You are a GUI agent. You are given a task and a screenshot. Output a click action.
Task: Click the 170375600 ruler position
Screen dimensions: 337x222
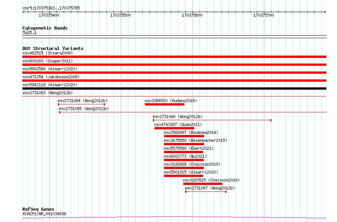click(192, 15)
